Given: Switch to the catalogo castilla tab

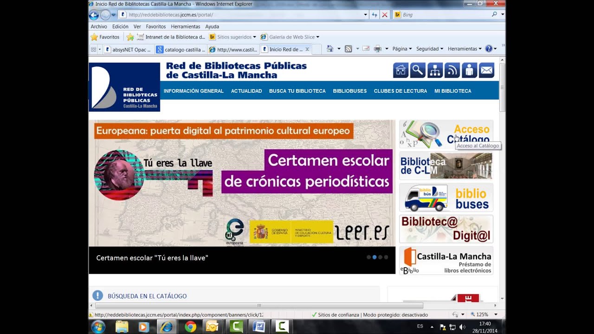Looking at the screenshot, I should (x=180, y=49).
